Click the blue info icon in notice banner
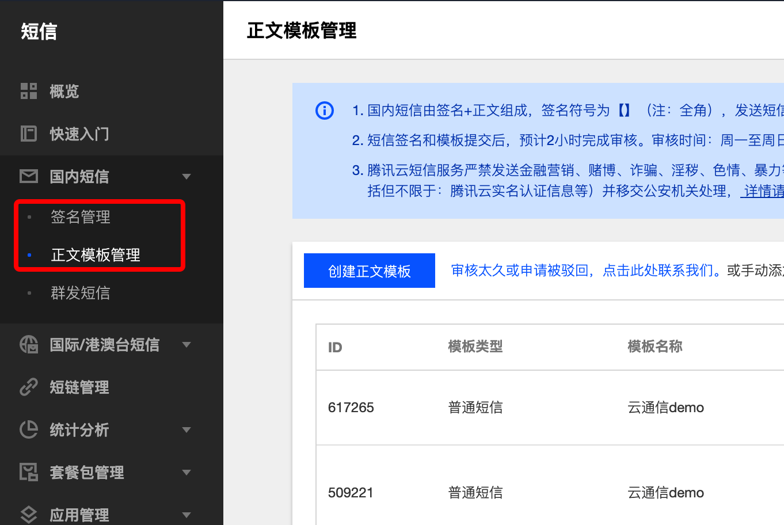784x525 pixels. pyautogui.click(x=325, y=110)
